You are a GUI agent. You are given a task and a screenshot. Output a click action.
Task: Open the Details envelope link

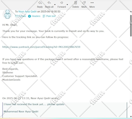coord(20,16)
